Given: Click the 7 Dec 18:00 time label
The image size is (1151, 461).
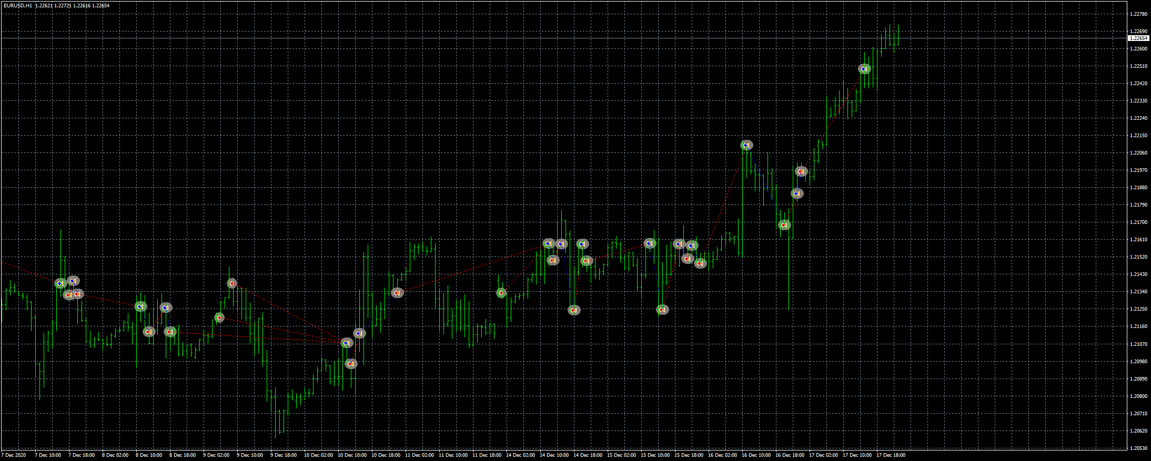Looking at the screenshot, I should tap(82, 455).
